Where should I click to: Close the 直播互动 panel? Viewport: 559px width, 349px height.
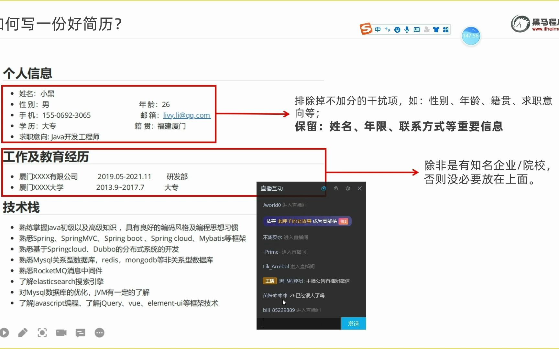360,188
